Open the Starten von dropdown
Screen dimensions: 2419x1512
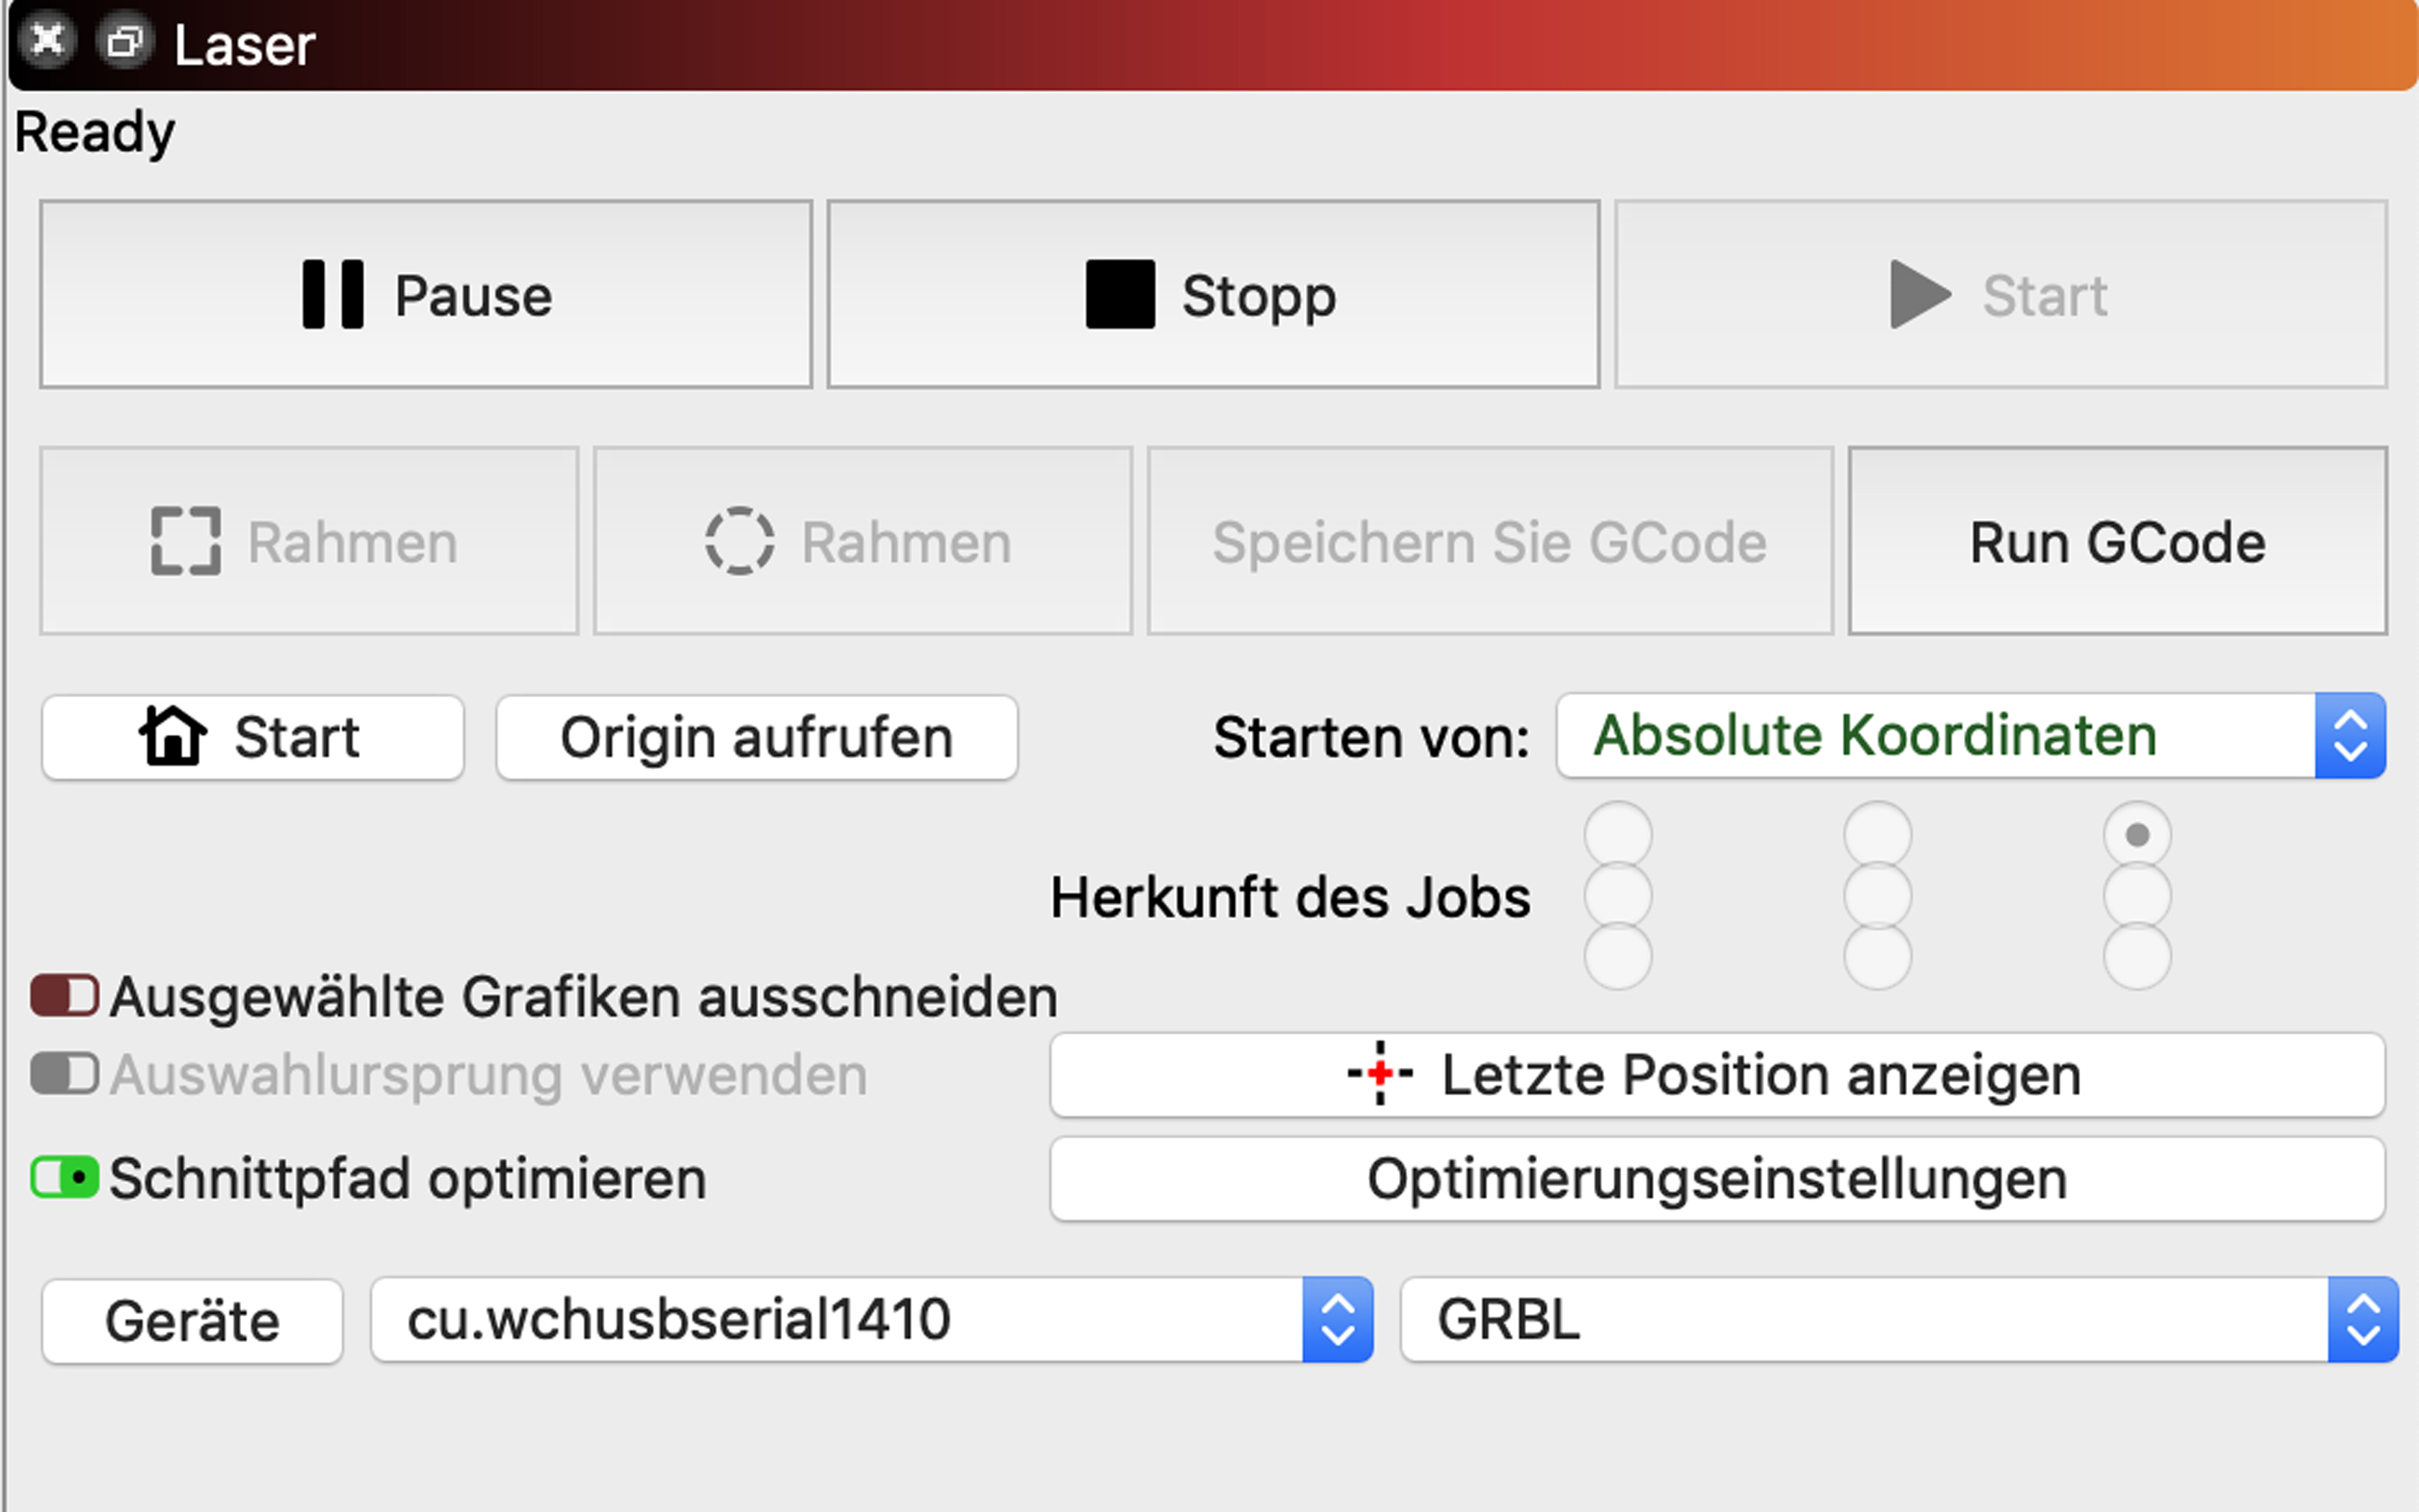click(1969, 736)
